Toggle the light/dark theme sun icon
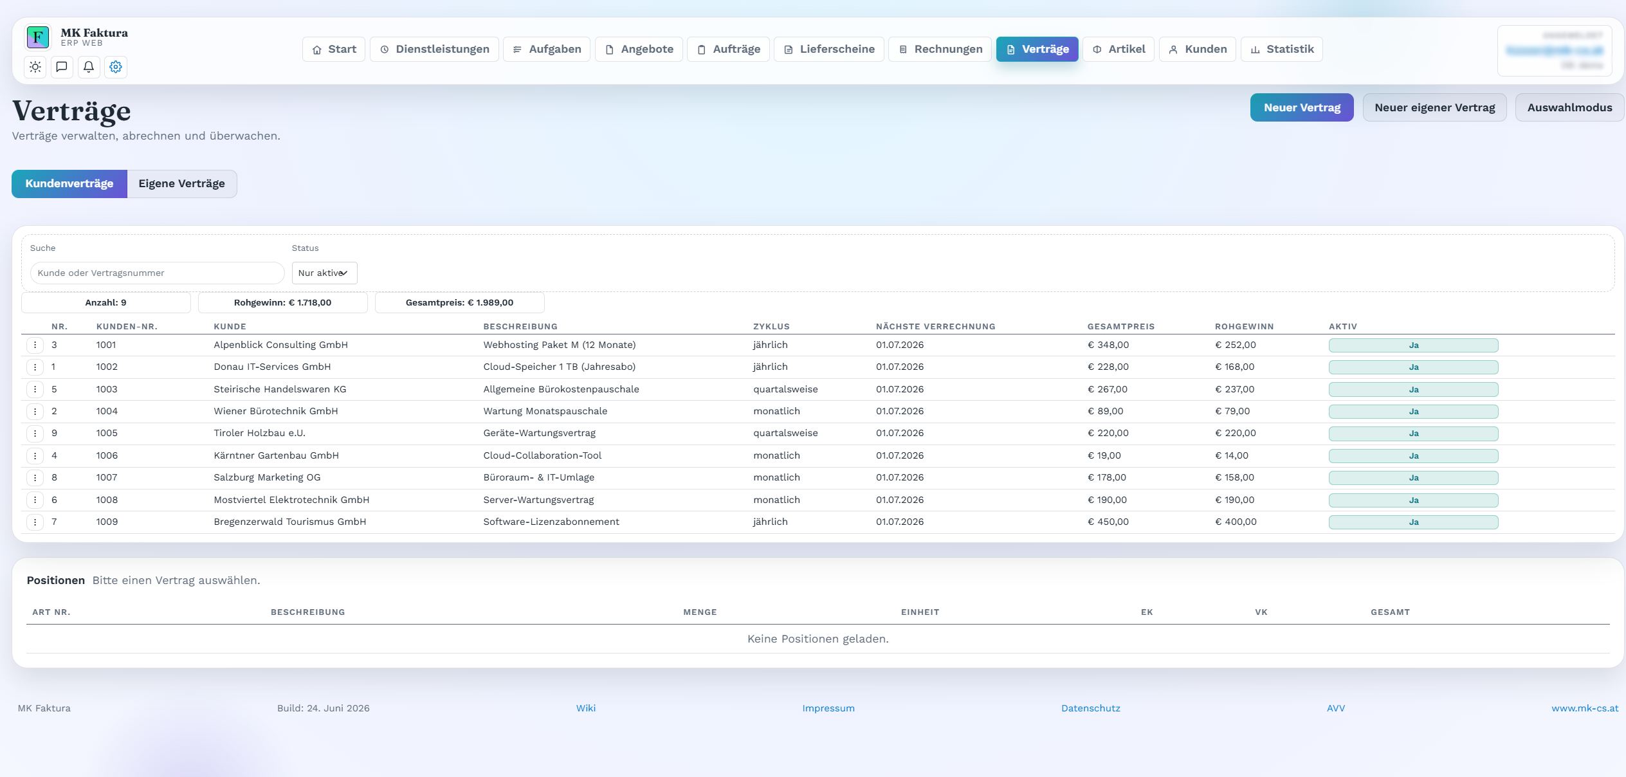The height and width of the screenshot is (777, 1626). [x=35, y=67]
